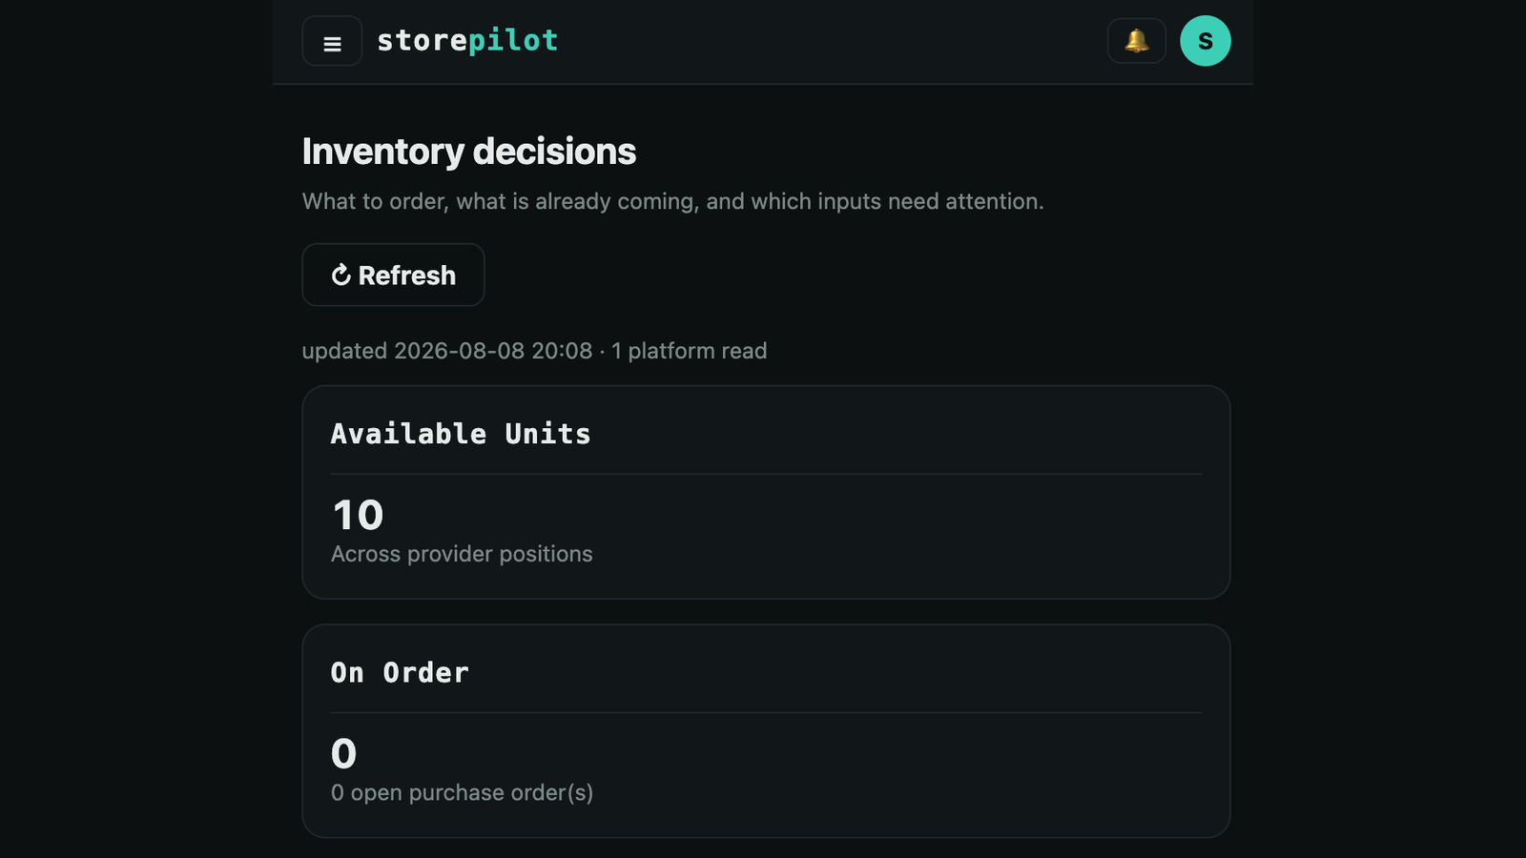Click the 0 open purchase order(s) caption
The image size is (1526, 858).
(462, 792)
